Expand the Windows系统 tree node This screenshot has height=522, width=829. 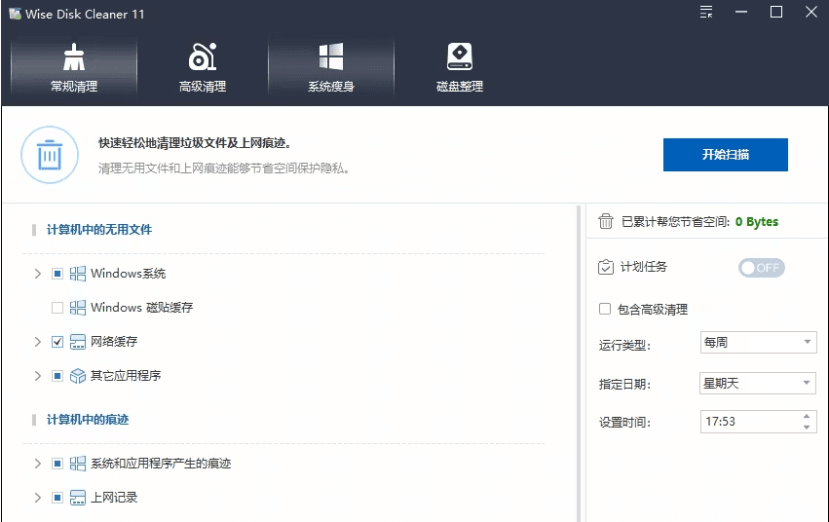click(38, 274)
